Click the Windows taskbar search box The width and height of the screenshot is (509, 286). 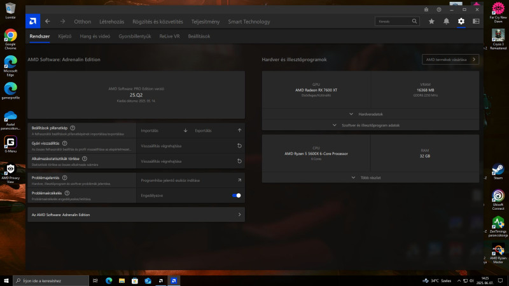pos(51,280)
